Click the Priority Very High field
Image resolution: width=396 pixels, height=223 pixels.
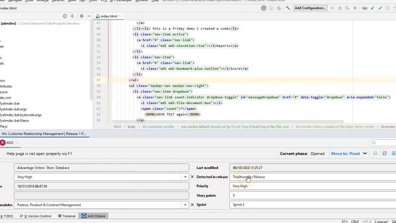click(312, 186)
